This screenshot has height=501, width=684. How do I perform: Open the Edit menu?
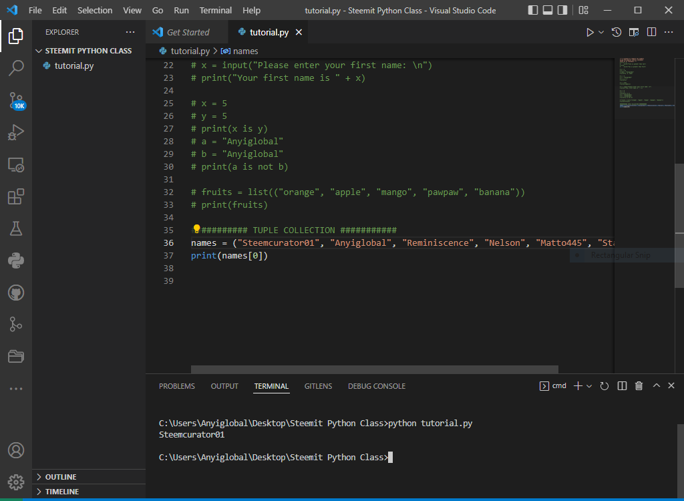click(x=59, y=10)
